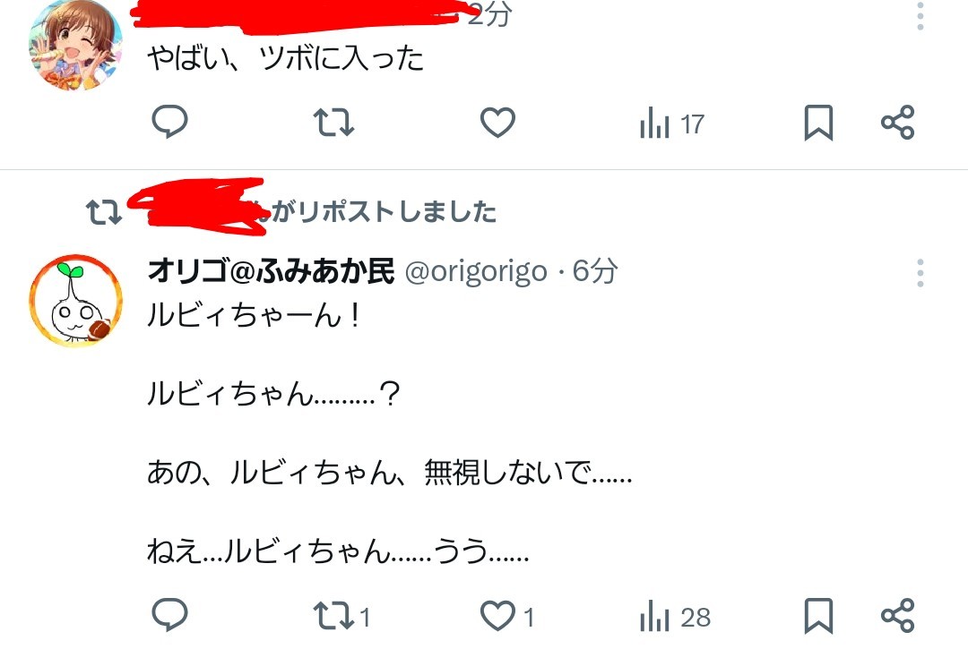Like the ツボに入った post

(x=497, y=122)
